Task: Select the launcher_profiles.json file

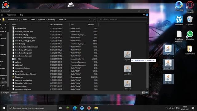Action: (55, 50)
